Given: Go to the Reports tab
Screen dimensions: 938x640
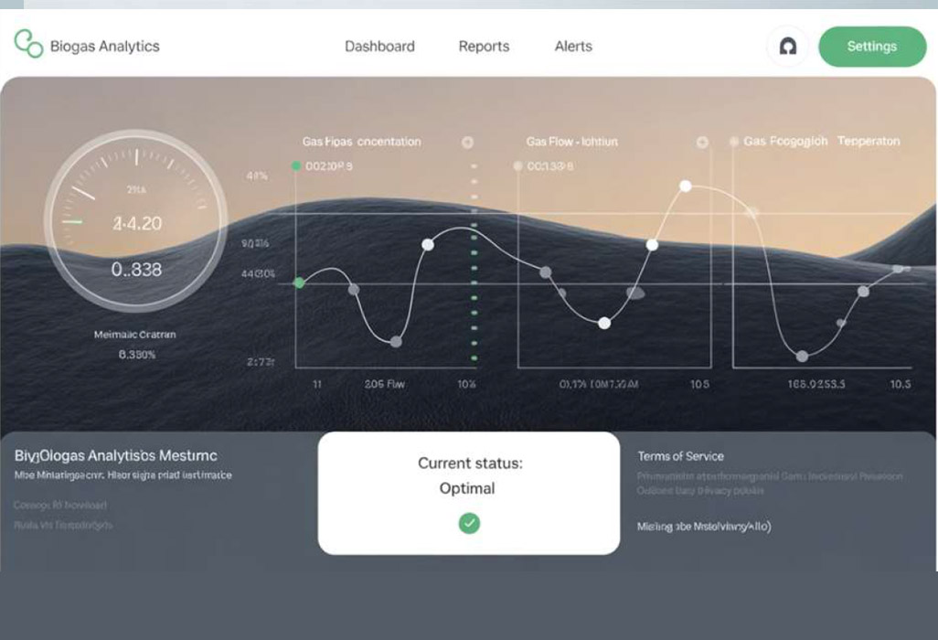Looking at the screenshot, I should click(484, 47).
